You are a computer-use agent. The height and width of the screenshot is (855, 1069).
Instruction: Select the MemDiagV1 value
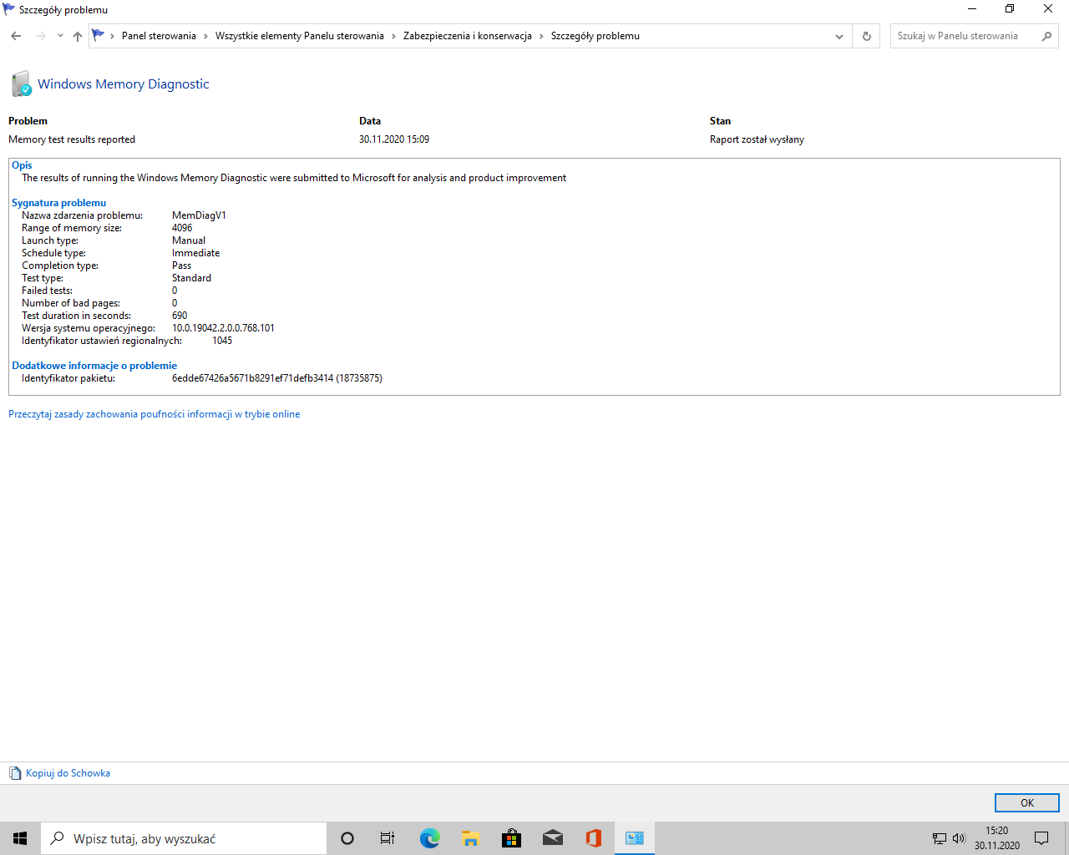coord(199,215)
